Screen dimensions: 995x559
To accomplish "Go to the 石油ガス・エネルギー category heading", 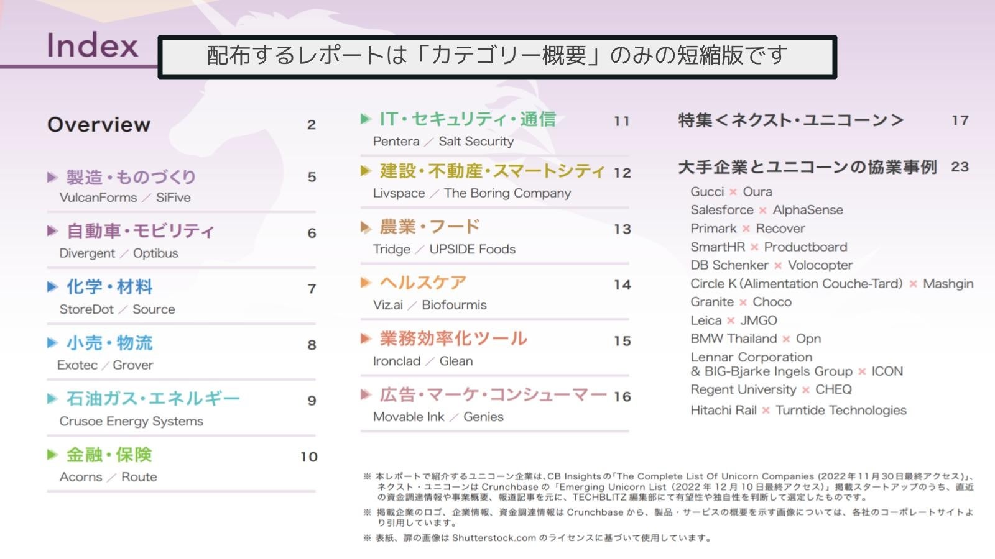I will tap(153, 398).
